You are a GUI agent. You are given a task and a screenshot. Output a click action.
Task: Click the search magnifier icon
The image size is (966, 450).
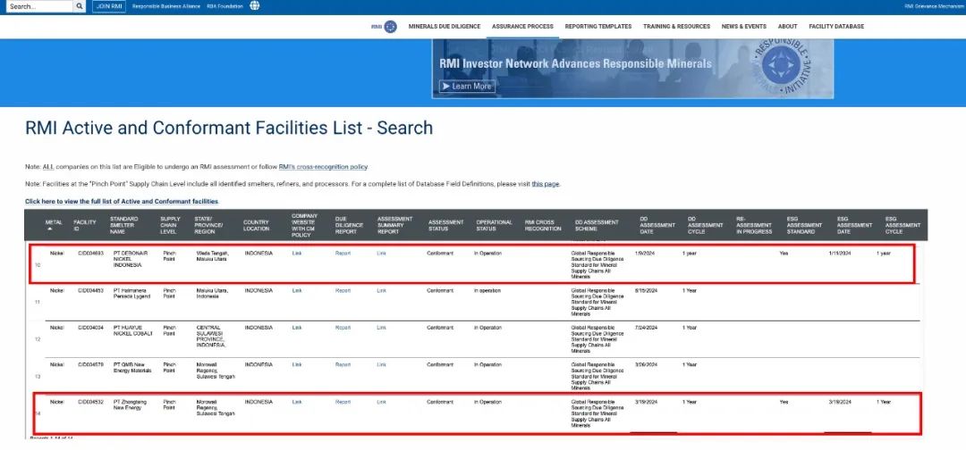[x=80, y=6]
